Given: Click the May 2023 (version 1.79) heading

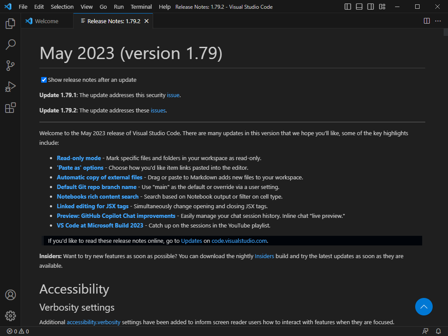Looking at the screenshot, I should pos(131,53).
